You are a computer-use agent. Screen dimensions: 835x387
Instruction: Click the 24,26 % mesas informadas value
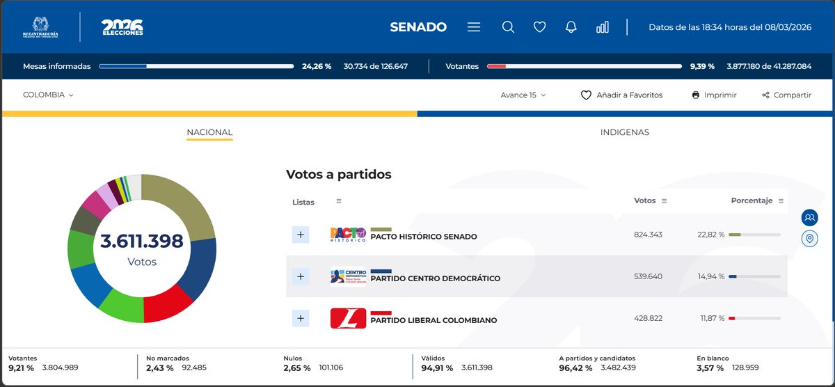coord(317,66)
